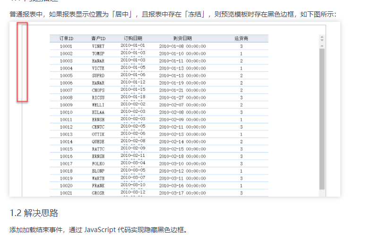Click the topmost up arrow above the scrollbar
Viewport: 370px width, 251px height.
322,36
